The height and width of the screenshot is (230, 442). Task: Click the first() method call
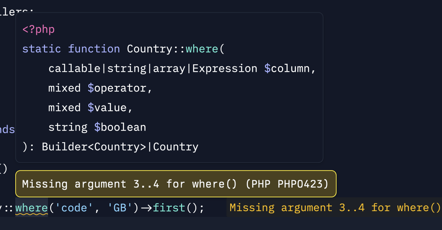(169, 208)
